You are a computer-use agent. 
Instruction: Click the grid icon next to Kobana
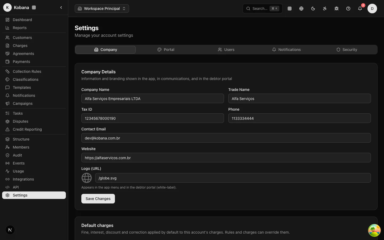(x=34, y=7)
